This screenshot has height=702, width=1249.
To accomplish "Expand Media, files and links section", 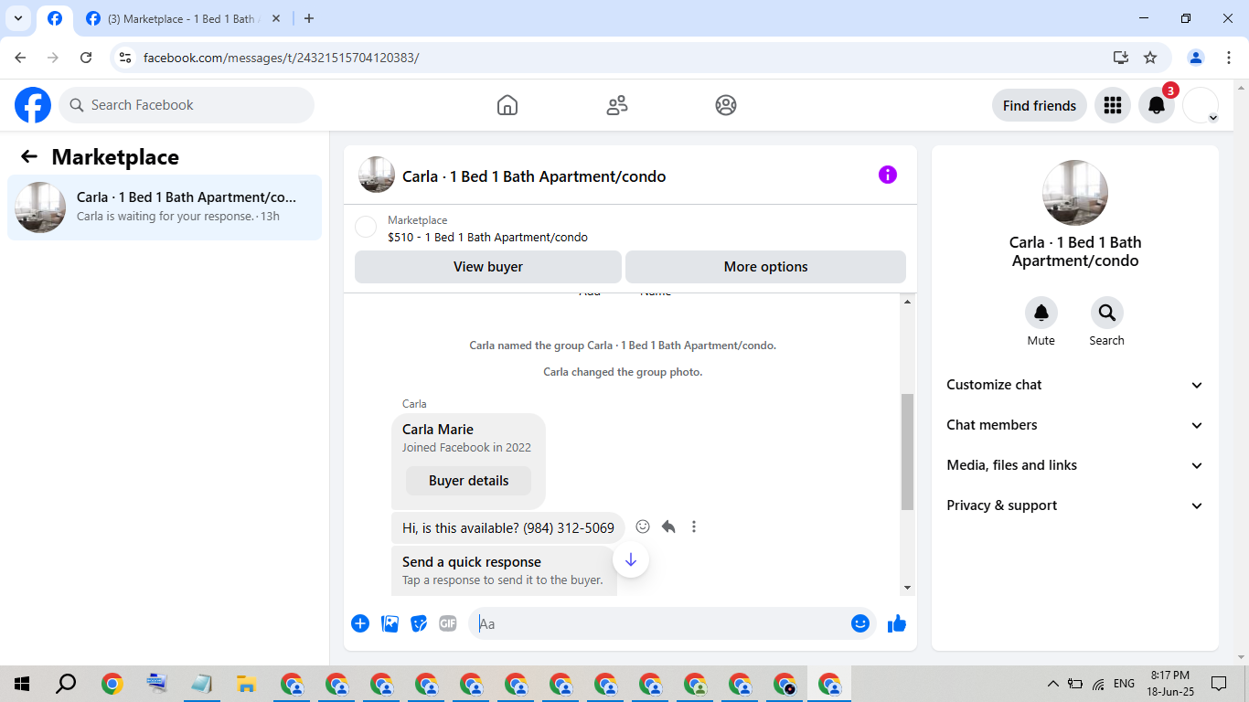I will [x=1075, y=465].
